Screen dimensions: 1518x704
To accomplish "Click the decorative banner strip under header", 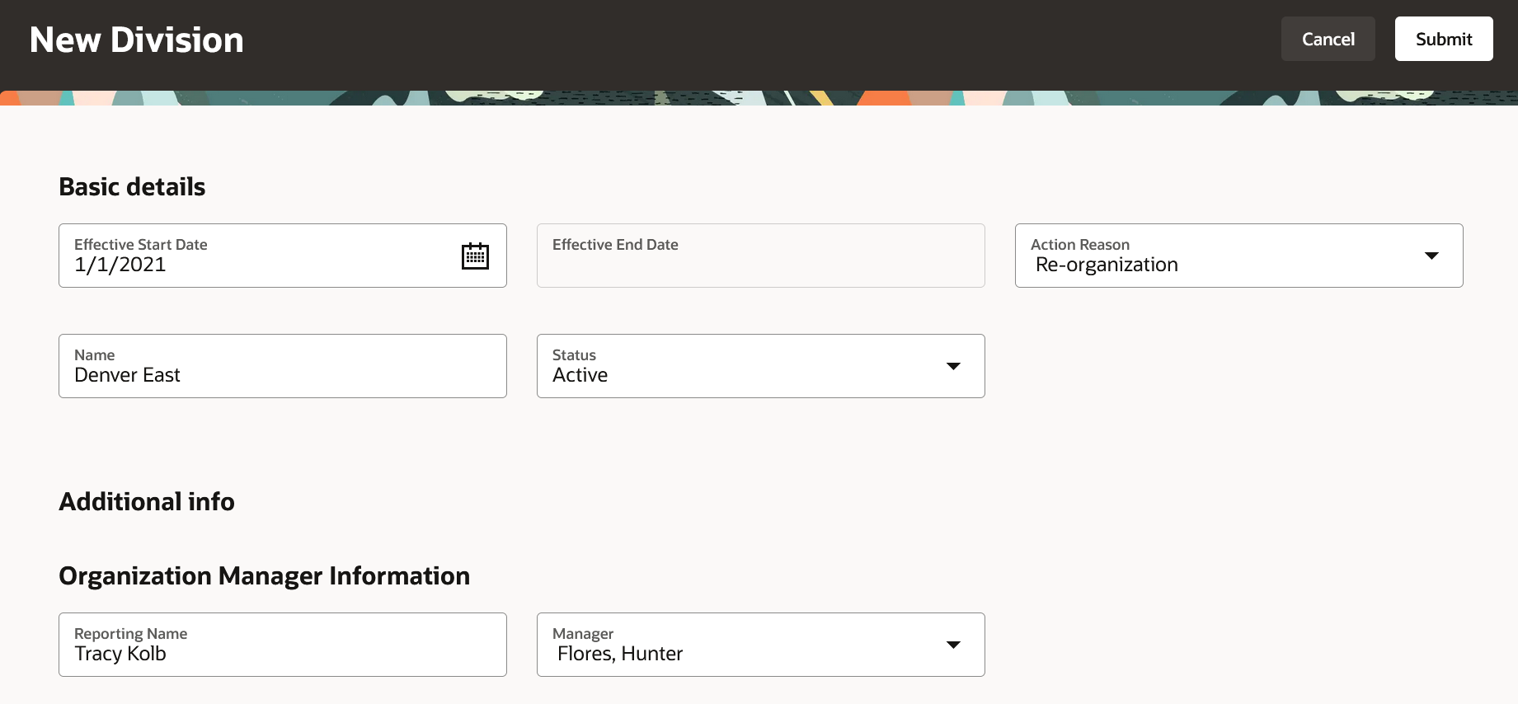I will click(759, 98).
